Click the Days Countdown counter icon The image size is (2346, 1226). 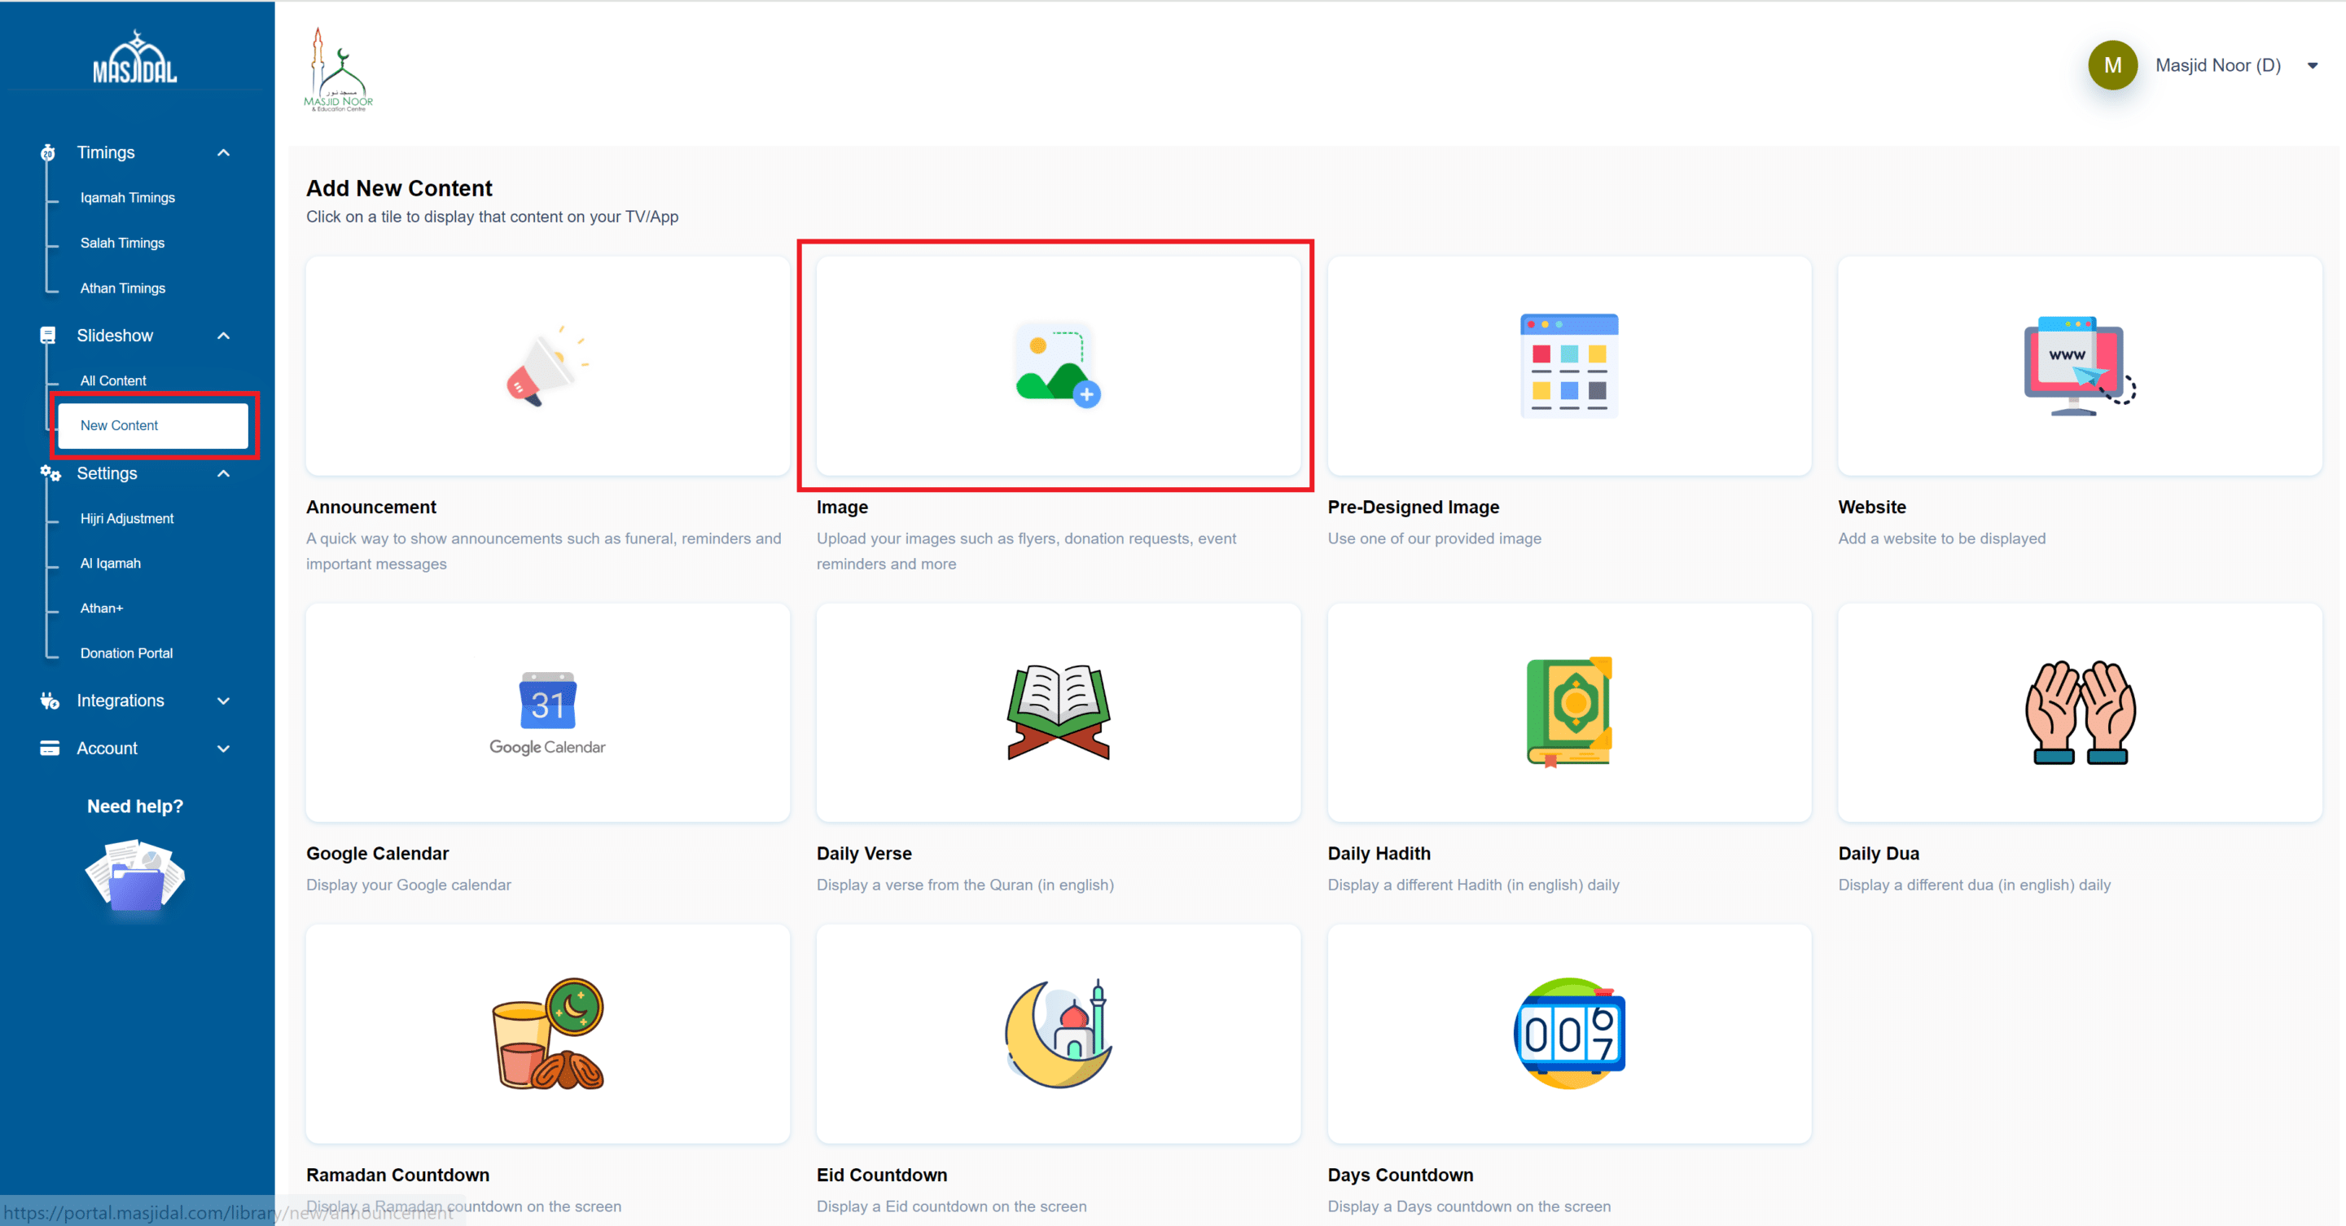1568,1034
